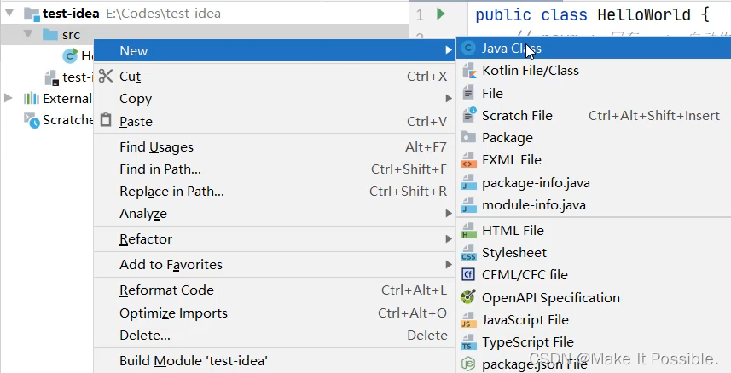The width and height of the screenshot is (731, 373).
Task: Click the Stylesheet CSS icon
Action: 468,253
